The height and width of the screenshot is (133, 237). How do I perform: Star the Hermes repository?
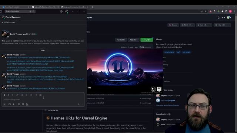(220, 25)
